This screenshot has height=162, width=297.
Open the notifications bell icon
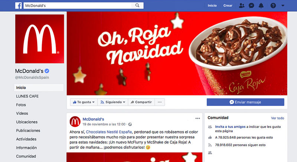[x=261, y=6]
